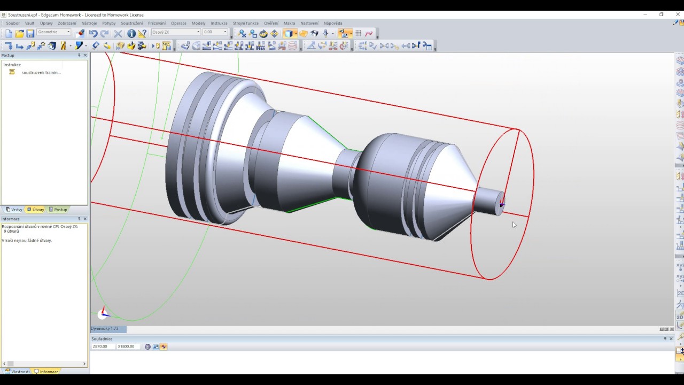Toggle the highlighted snap icon in Souřadnice

(x=164, y=346)
